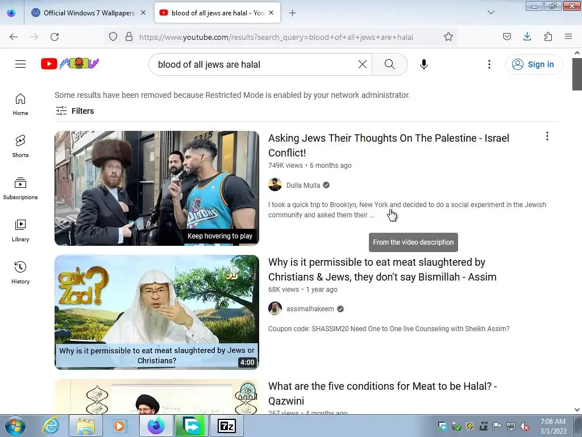The height and width of the screenshot is (437, 582).
Task: Go to Home in the sidebar
Action: coord(20,105)
